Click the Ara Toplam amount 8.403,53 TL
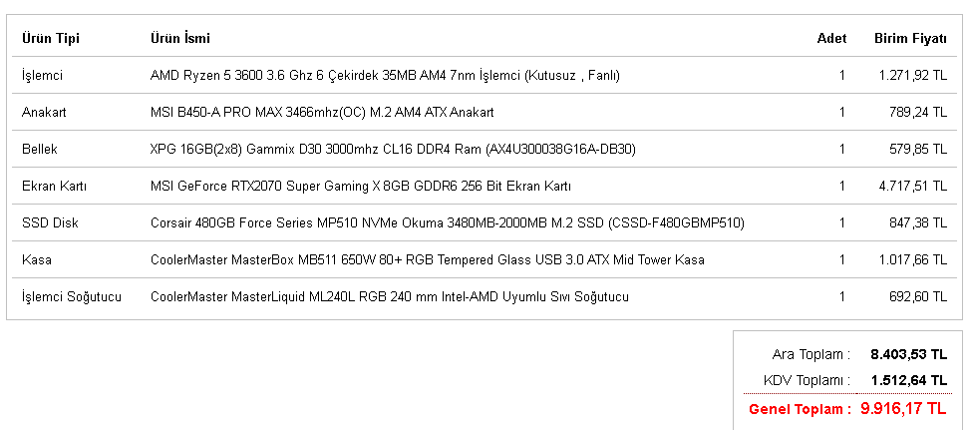The image size is (971, 430). [x=908, y=354]
